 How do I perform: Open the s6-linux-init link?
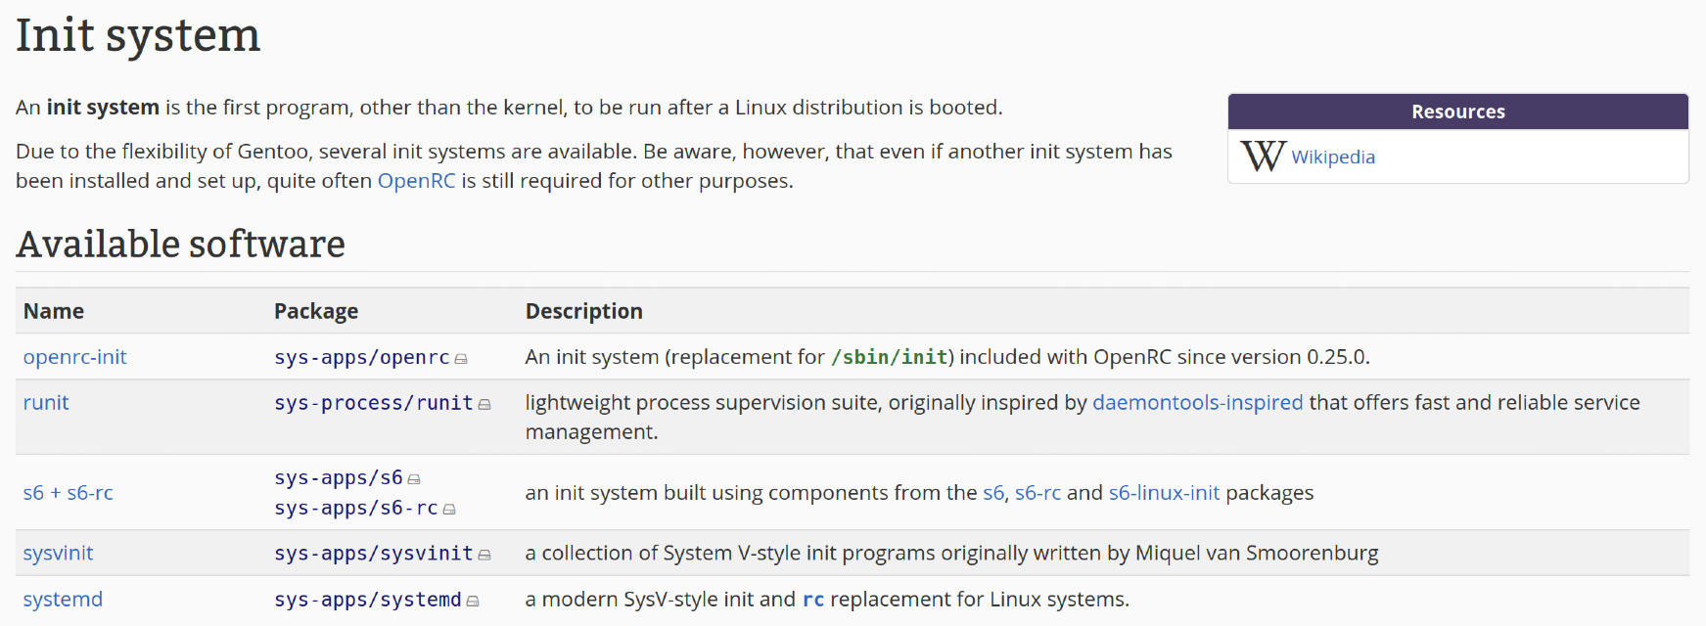tap(1164, 493)
